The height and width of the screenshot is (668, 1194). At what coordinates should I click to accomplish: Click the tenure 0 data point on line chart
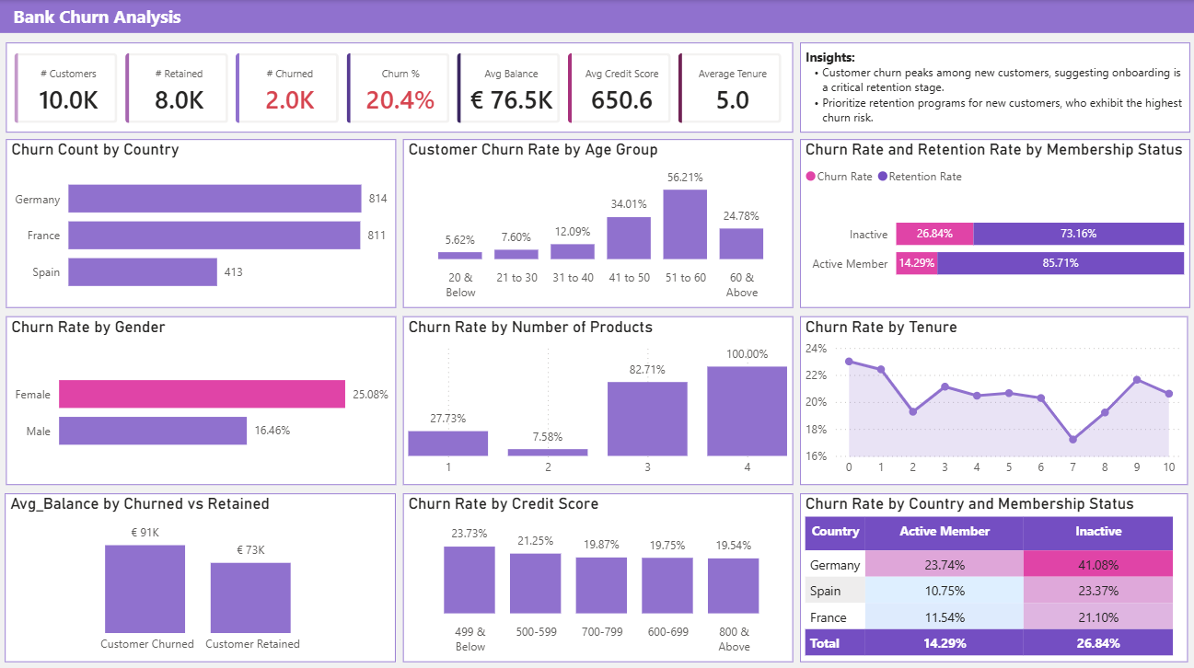coord(849,362)
